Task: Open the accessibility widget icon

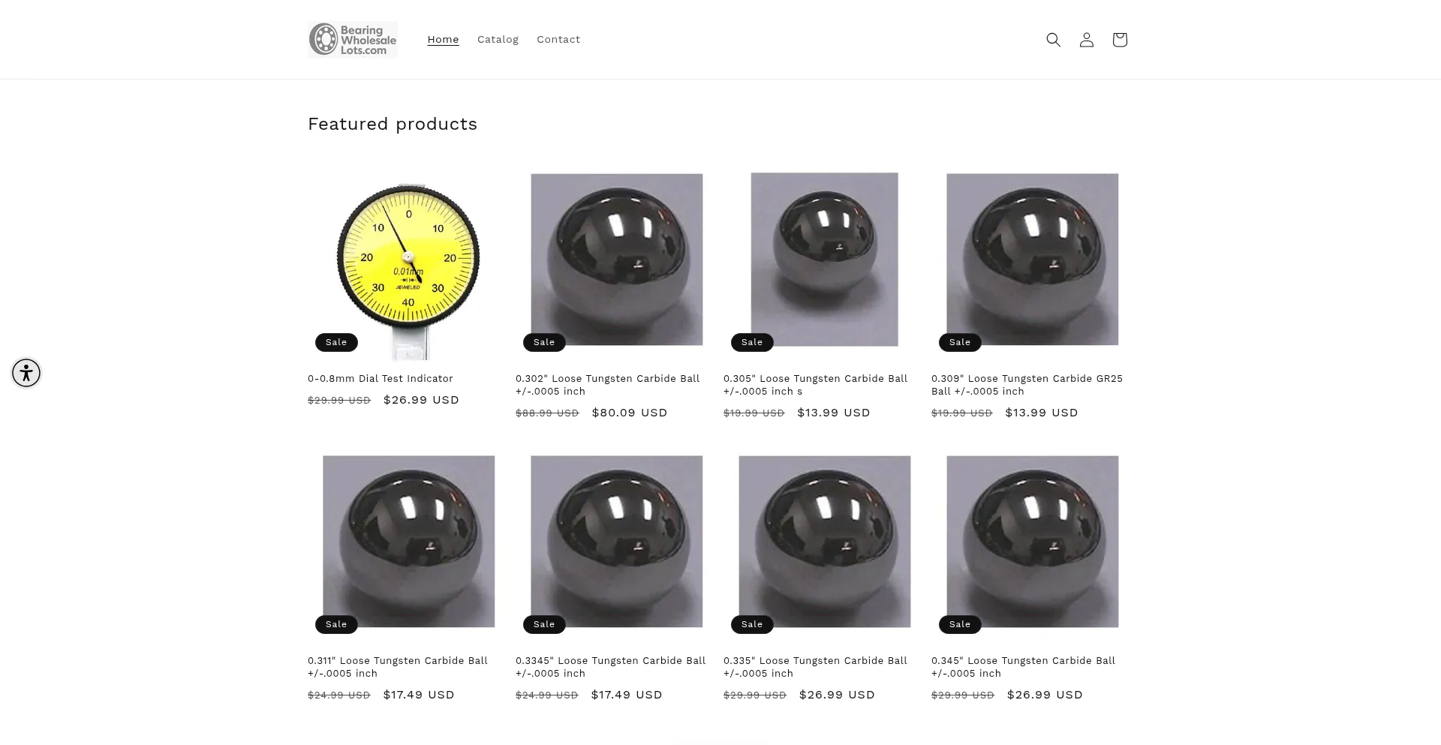Action: pos(26,373)
